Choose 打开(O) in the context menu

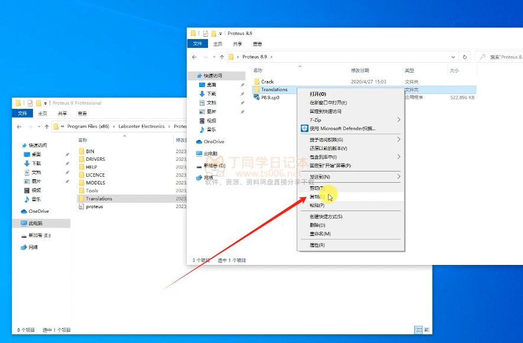(350, 94)
